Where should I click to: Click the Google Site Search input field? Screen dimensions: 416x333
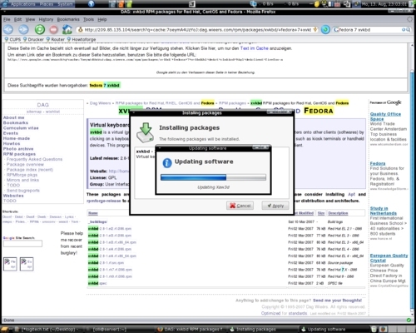pos(22,244)
